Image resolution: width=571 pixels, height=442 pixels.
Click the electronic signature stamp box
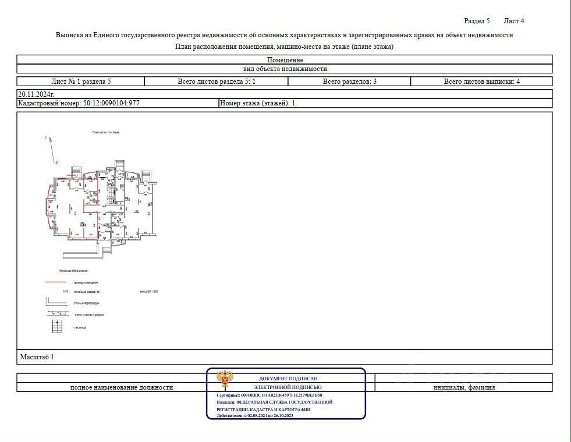pos(286,394)
